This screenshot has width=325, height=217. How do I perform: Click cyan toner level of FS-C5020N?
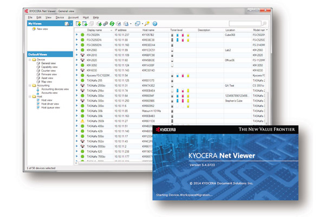(178, 35)
